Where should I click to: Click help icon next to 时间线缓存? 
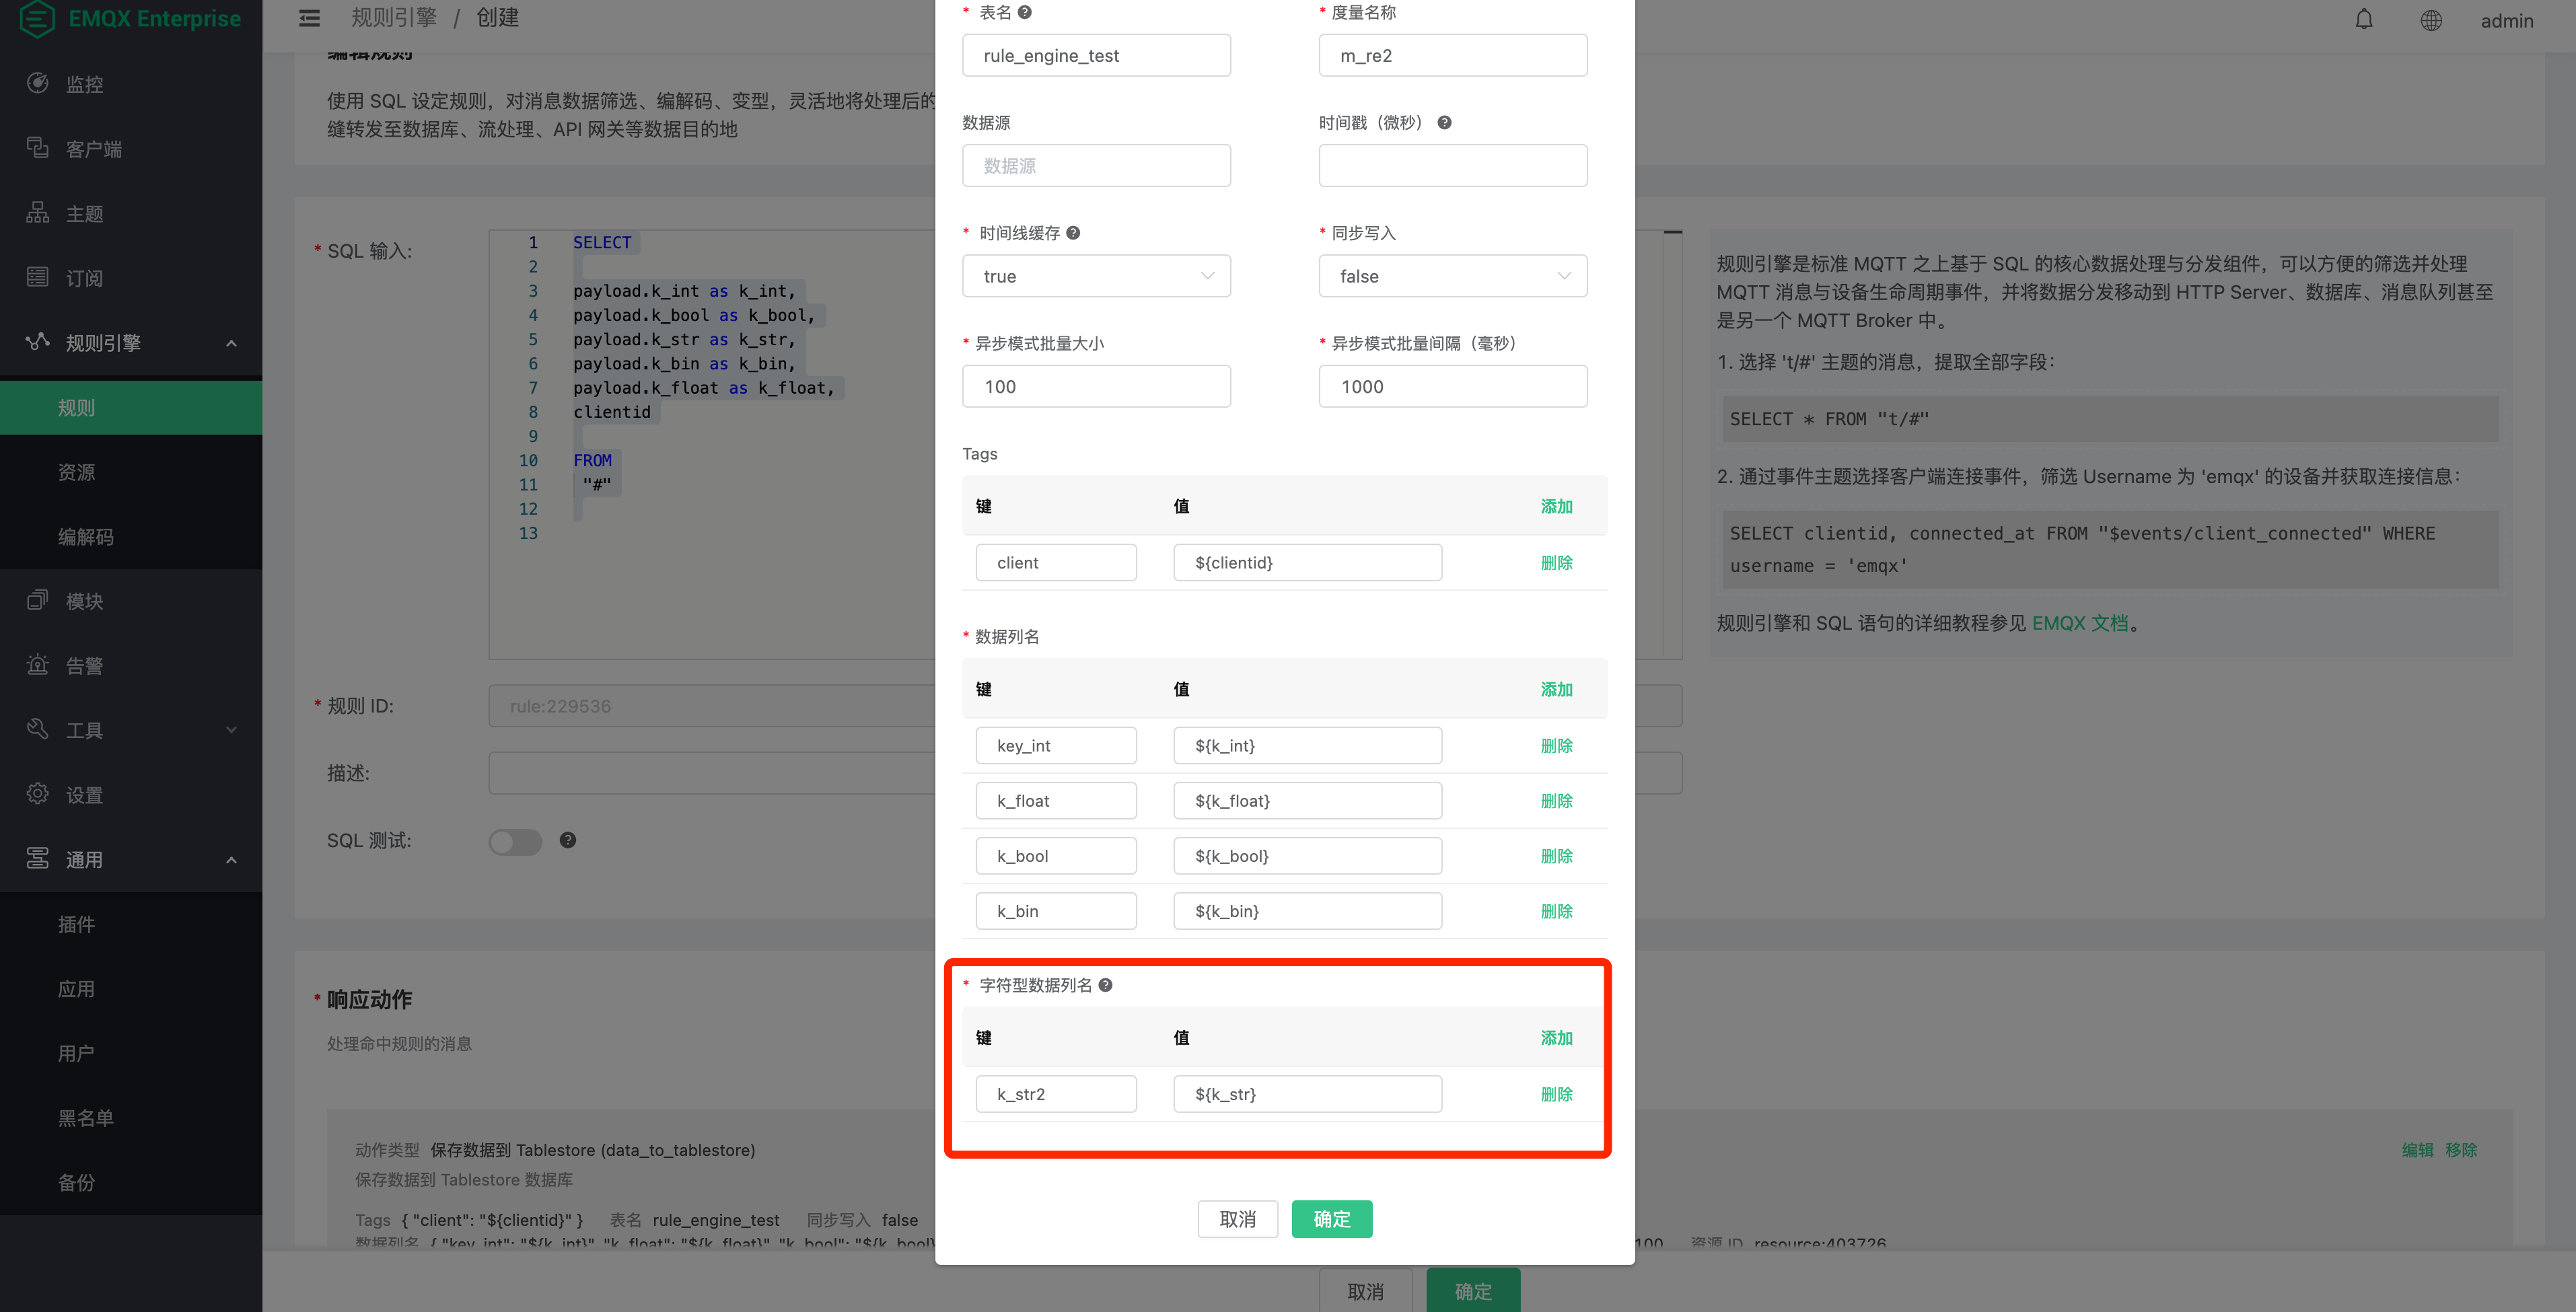tap(1073, 233)
